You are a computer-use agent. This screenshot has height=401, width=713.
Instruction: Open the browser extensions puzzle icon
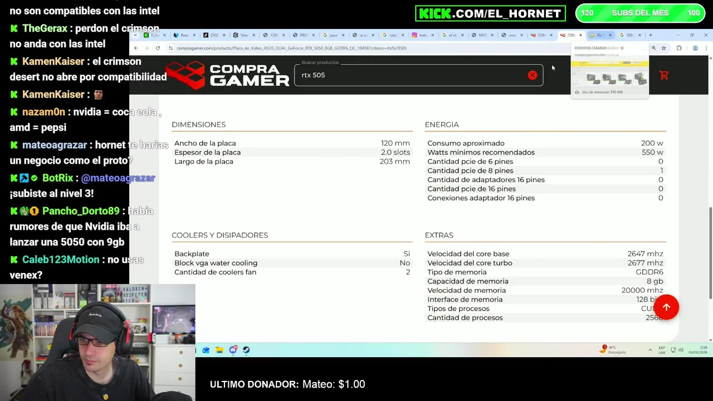click(x=679, y=48)
